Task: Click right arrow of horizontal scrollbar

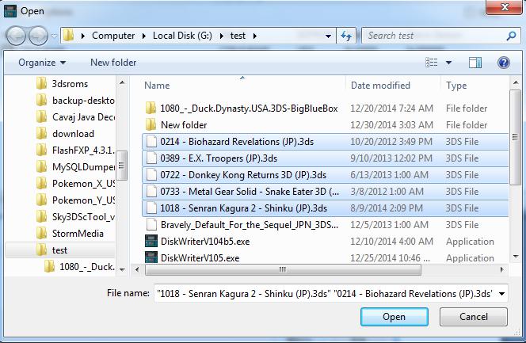Action: 502,269
